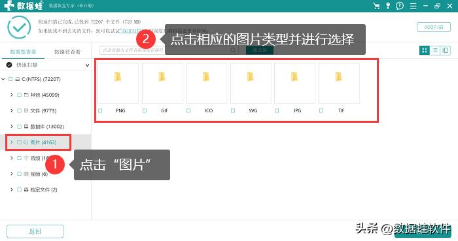This screenshot has width=458, height=241.
Task: Switch to the 按类型查看 tab
Action: [23, 52]
